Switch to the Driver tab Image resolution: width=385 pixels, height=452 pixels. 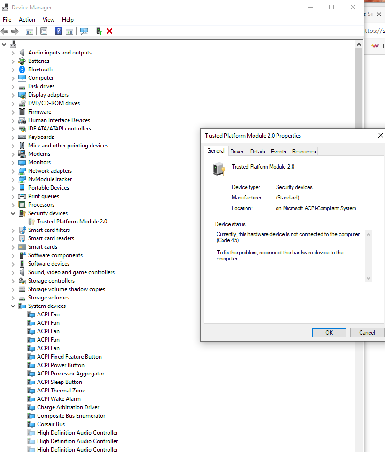[x=237, y=151]
